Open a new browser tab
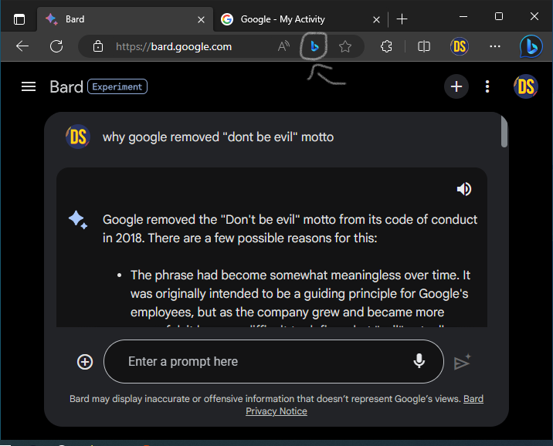This screenshot has height=446, width=553. [402, 19]
